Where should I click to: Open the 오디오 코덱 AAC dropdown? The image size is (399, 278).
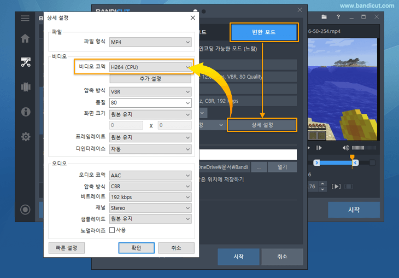[x=150, y=175]
